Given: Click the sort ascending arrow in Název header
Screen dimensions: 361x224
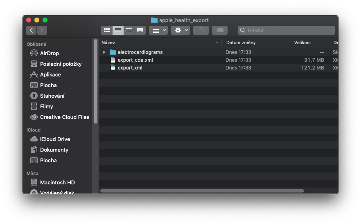Looking at the screenshot, I should pyautogui.click(x=217, y=43).
